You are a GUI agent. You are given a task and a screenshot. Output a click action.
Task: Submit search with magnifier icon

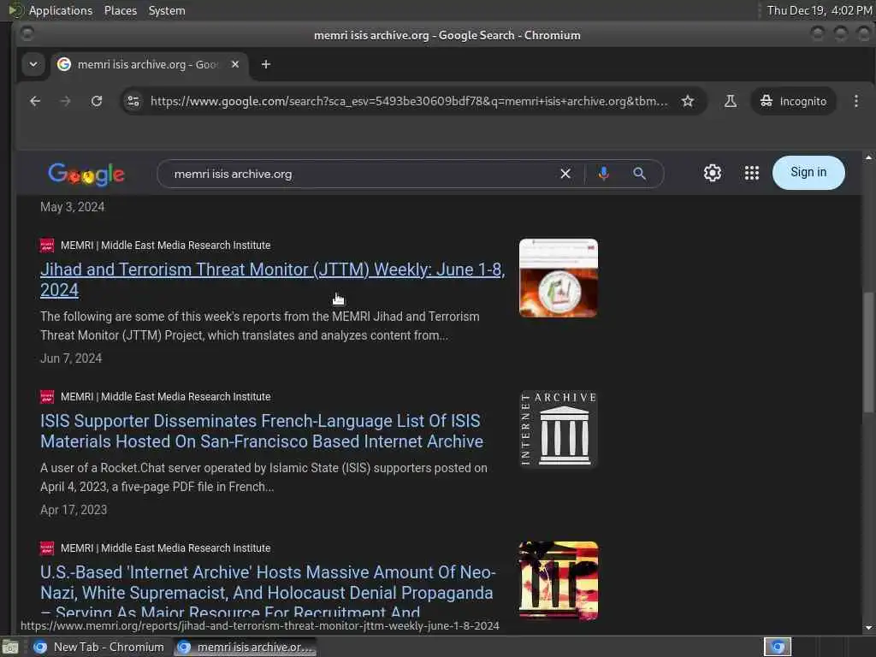tap(640, 174)
